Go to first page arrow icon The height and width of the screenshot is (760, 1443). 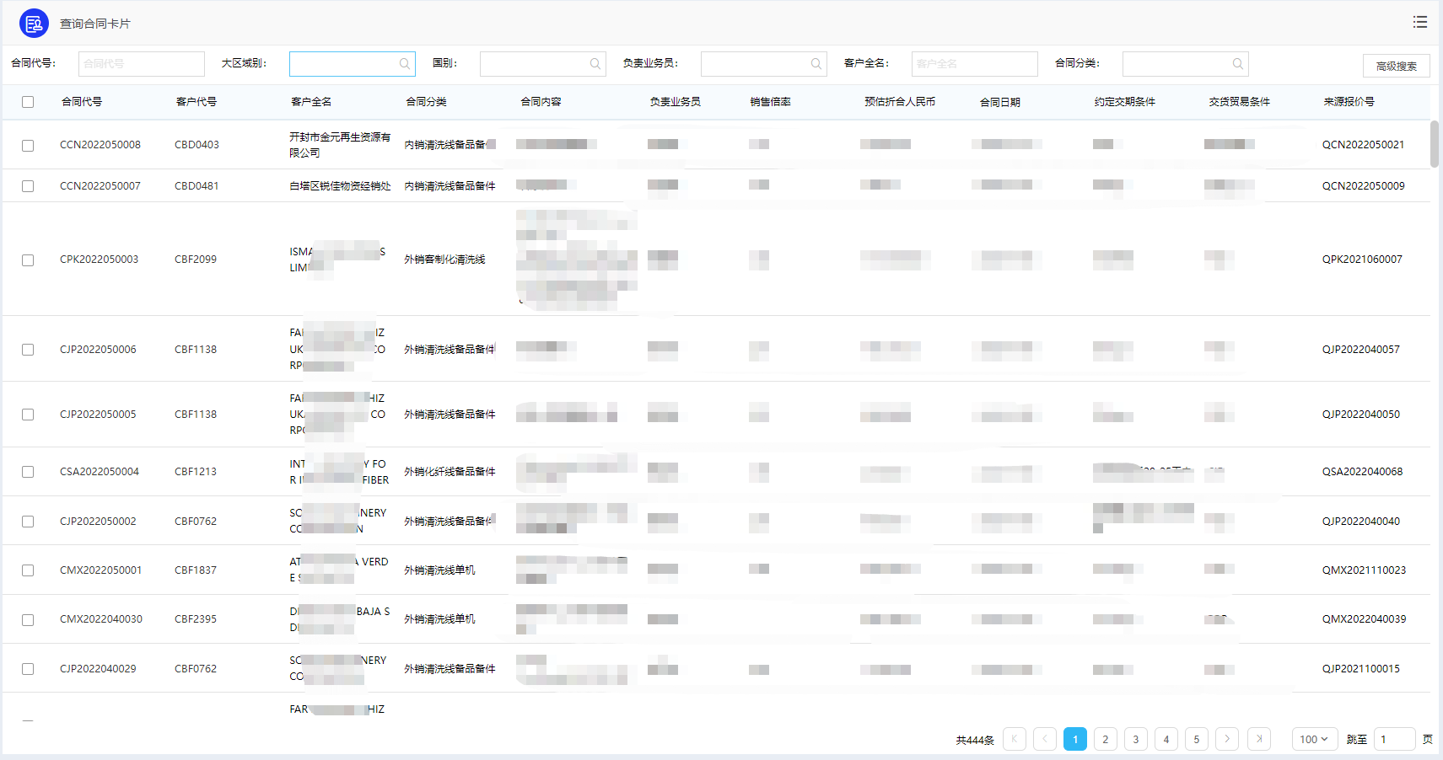(x=1015, y=739)
